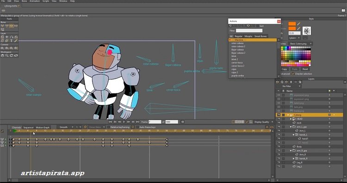Click the loop icon beside total frames field
Image resolution: width=347 pixels, height=183 pixels.
(182, 122)
